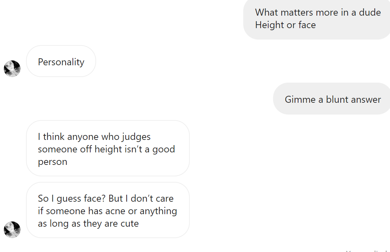Click the word 'Gimme' in the sent bubble
This screenshot has height=252, width=390.
(x=300, y=100)
